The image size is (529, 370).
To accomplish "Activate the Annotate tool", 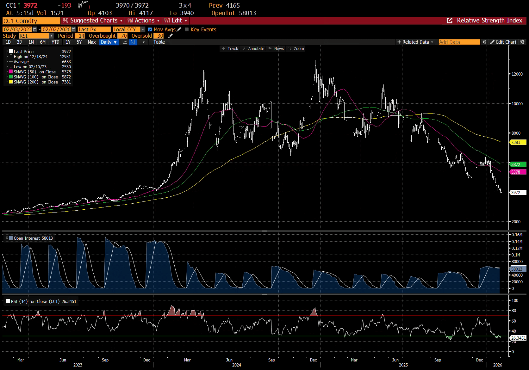I will [253, 49].
